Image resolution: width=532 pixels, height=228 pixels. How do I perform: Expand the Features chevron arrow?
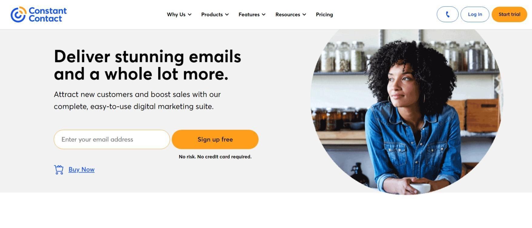click(x=264, y=15)
